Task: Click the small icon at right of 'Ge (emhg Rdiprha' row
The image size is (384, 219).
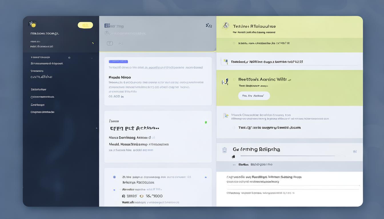Action: coord(355,152)
